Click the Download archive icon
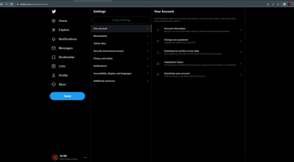The image size is (294, 162). pos(158,52)
